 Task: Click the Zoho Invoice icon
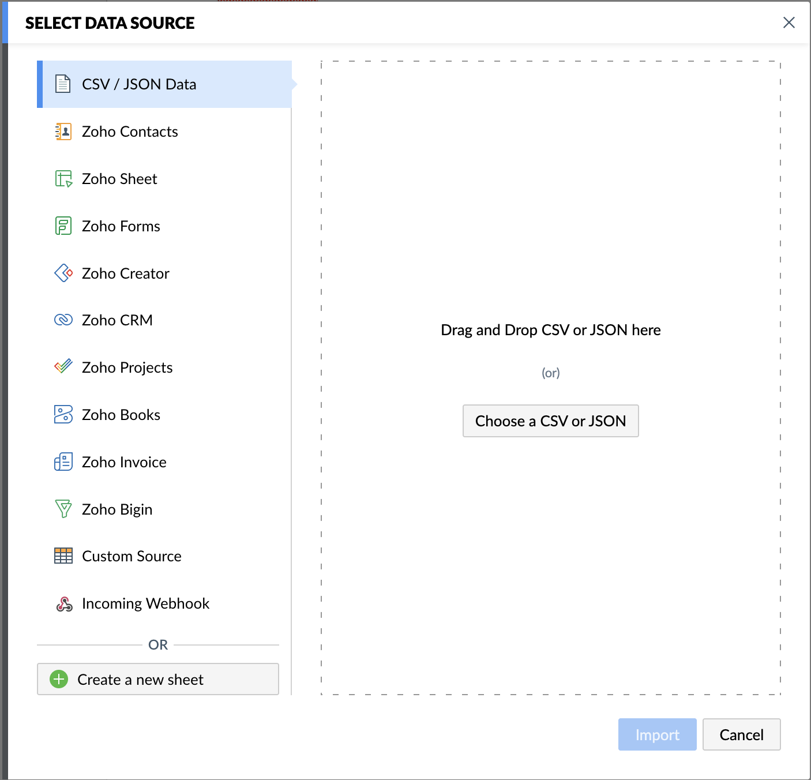pos(63,462)
